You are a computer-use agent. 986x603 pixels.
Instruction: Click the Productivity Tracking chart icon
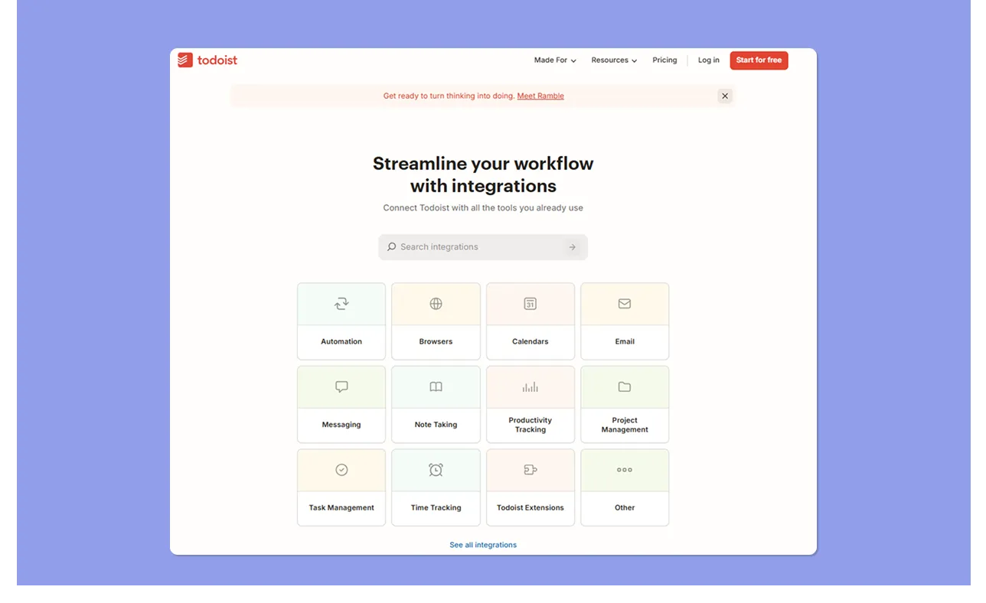tap(530, 387)
